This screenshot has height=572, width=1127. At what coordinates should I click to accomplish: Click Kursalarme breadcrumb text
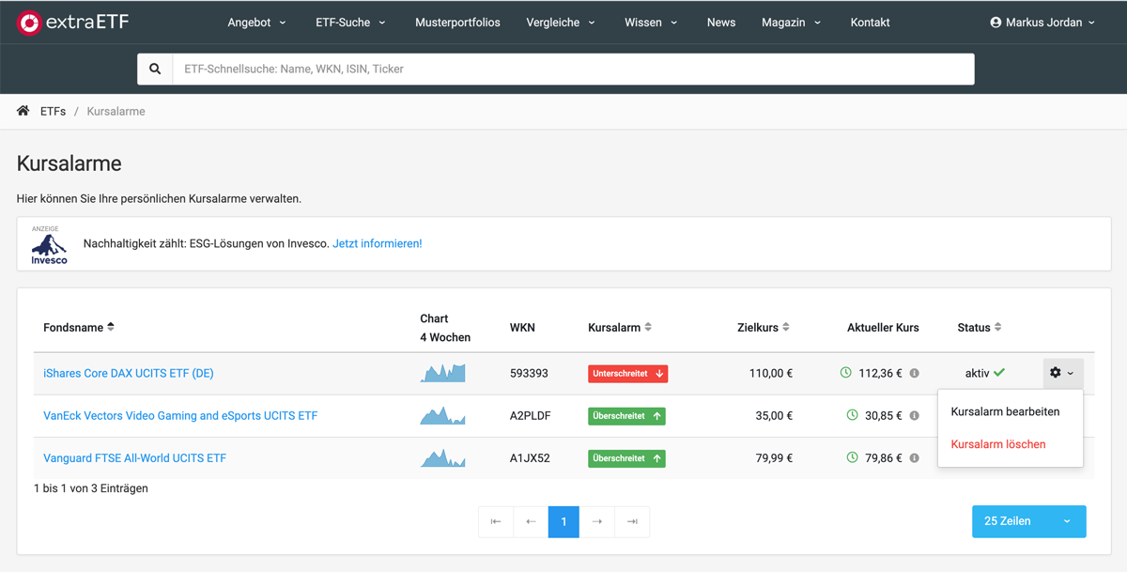(x=116, y=111)
